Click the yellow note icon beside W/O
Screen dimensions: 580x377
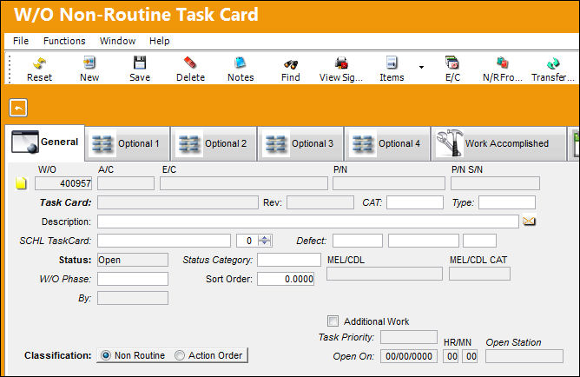coord(21,183)
